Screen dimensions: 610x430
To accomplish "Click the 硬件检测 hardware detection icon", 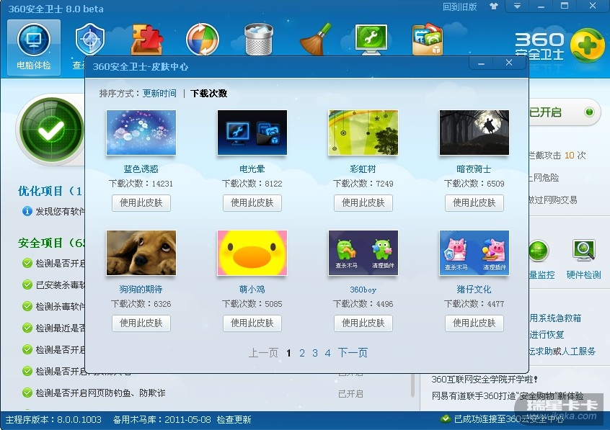I will coord(583,251).
